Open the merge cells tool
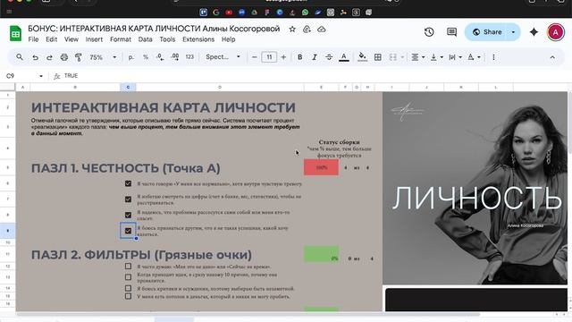Screen dimensions: 572x322 pos(393,57)
